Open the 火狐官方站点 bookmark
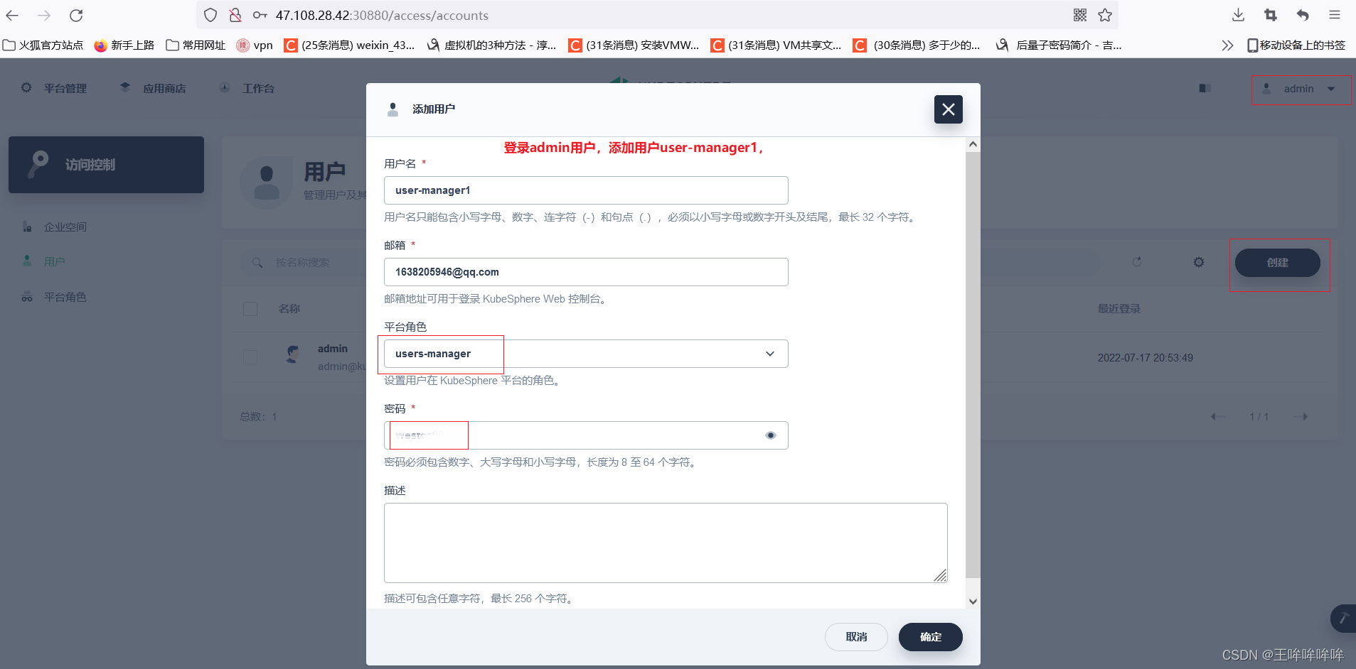1356x669 pixels. click(x=43, y=45)
